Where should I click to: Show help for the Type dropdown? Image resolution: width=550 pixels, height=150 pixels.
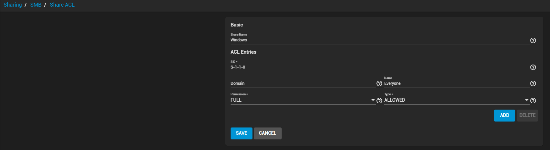coord(533,101)
